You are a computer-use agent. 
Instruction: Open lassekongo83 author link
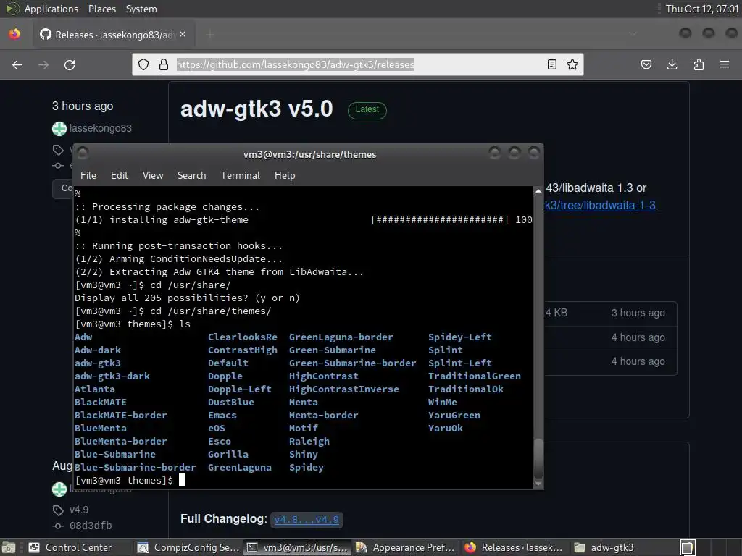(x=100, y=129)
